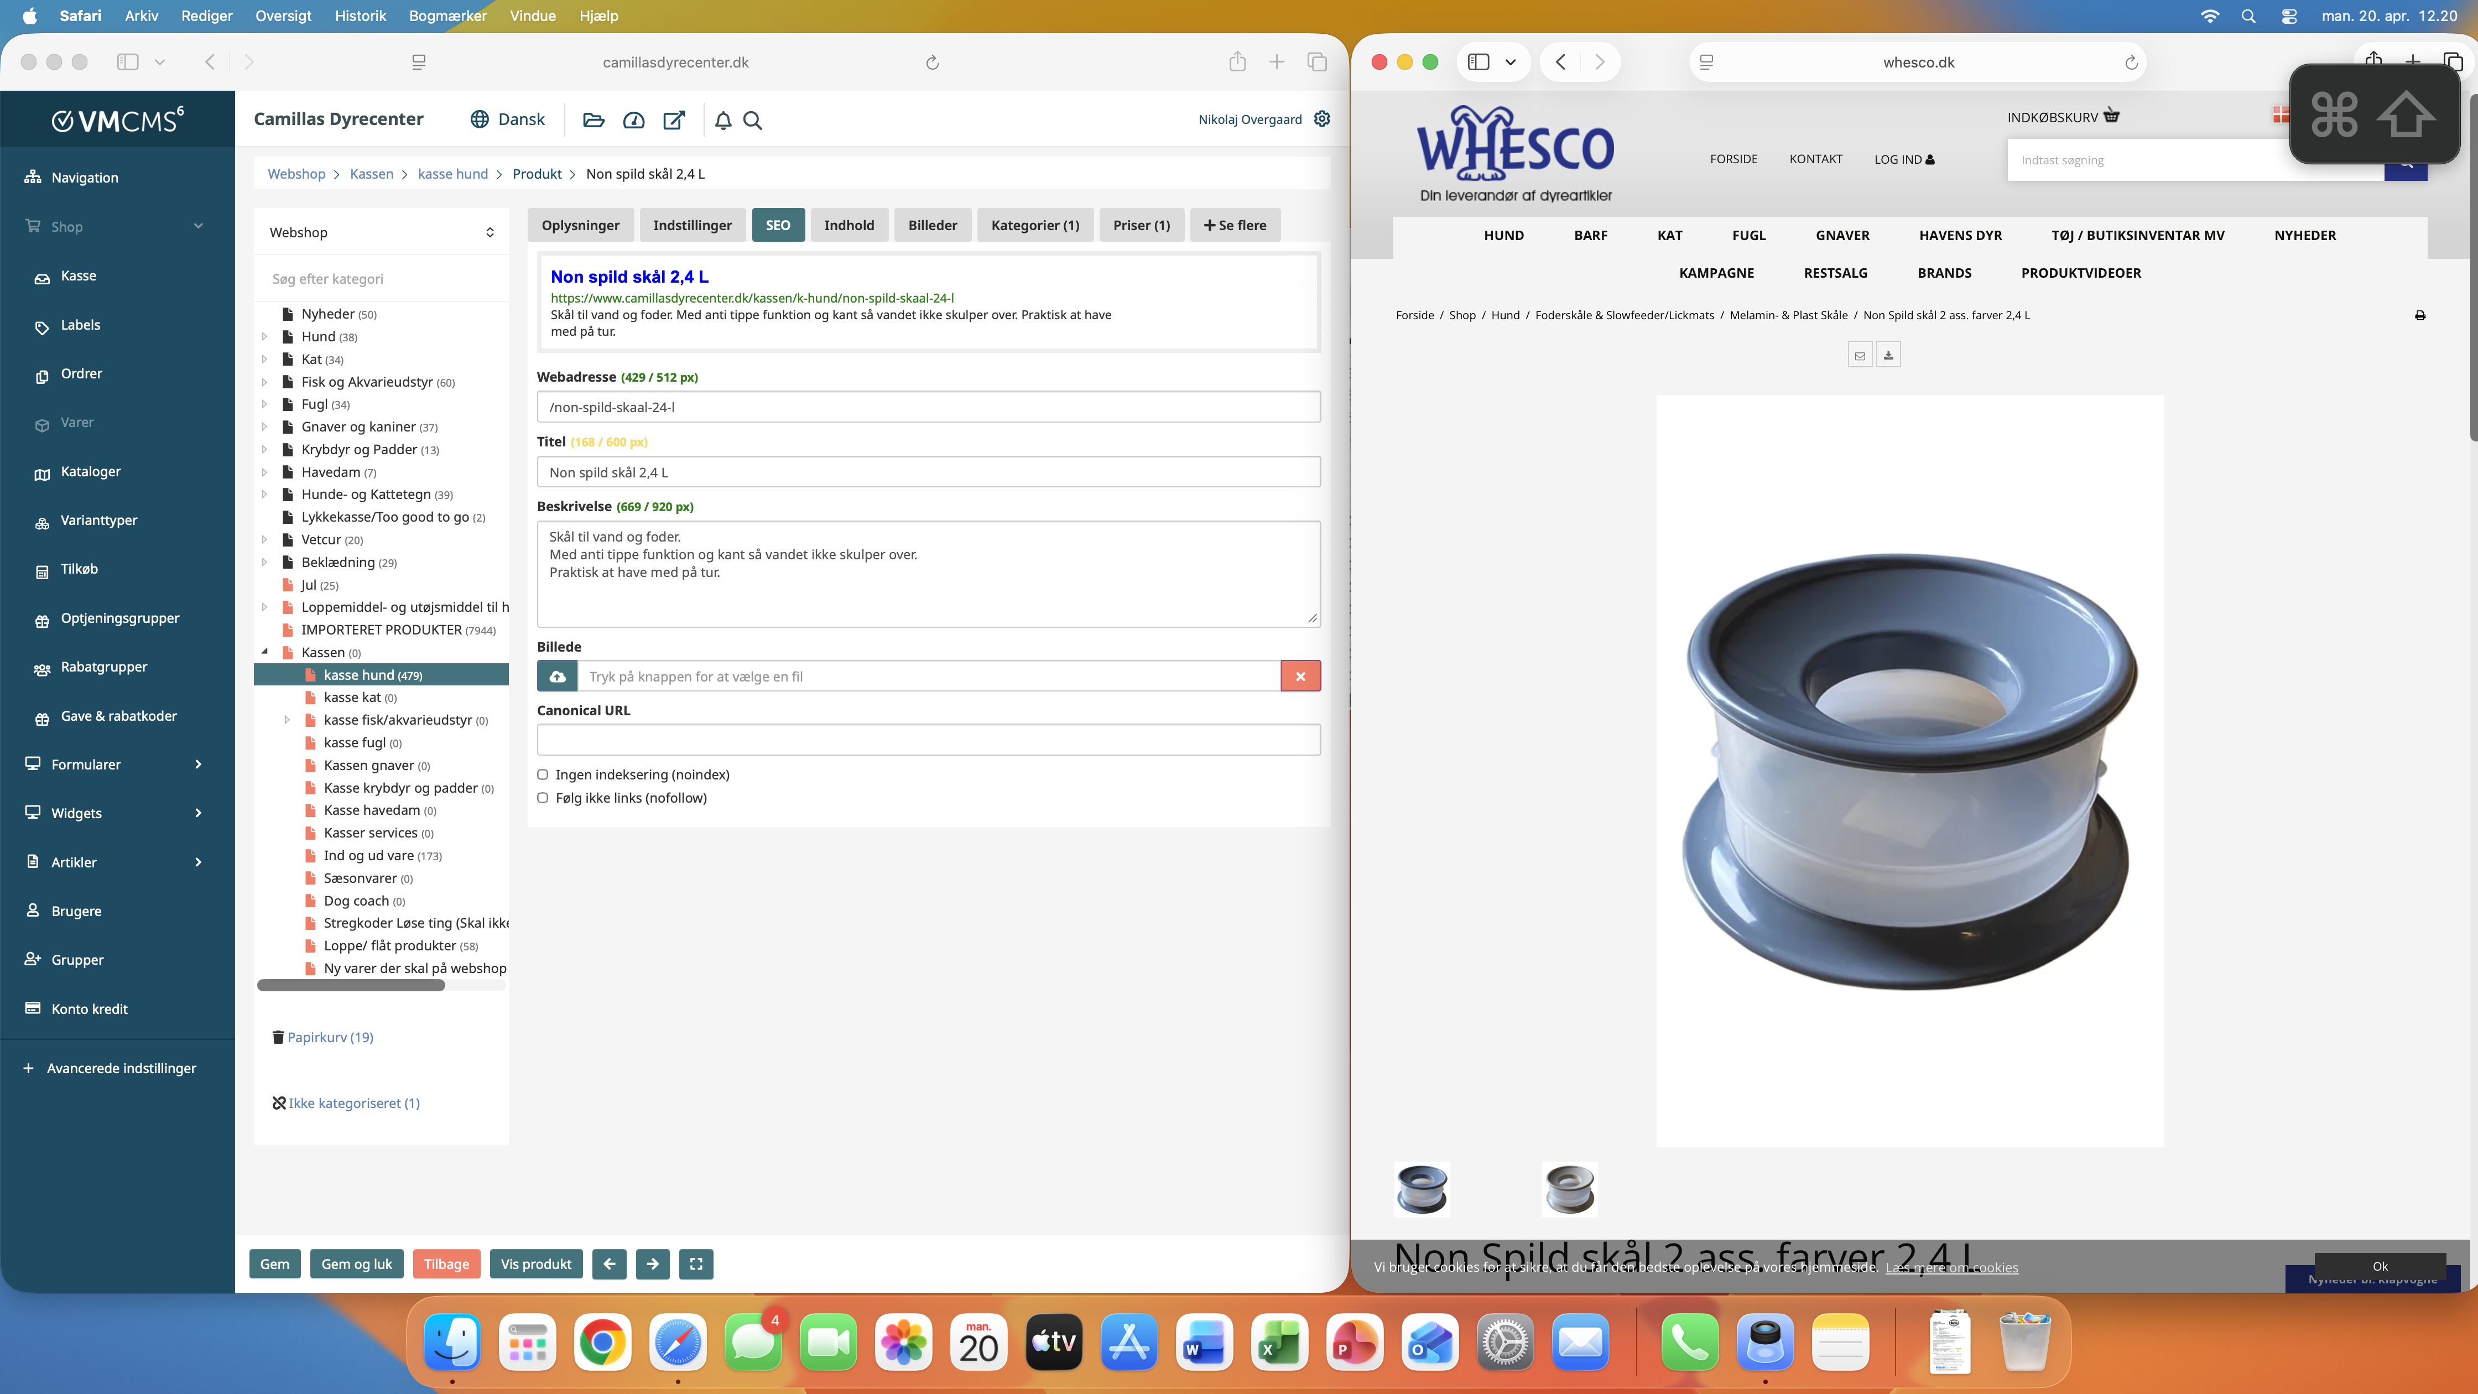Go to next product arrow button
The height and width of the screenshot is (1394, 2478).
[652, 1264]
